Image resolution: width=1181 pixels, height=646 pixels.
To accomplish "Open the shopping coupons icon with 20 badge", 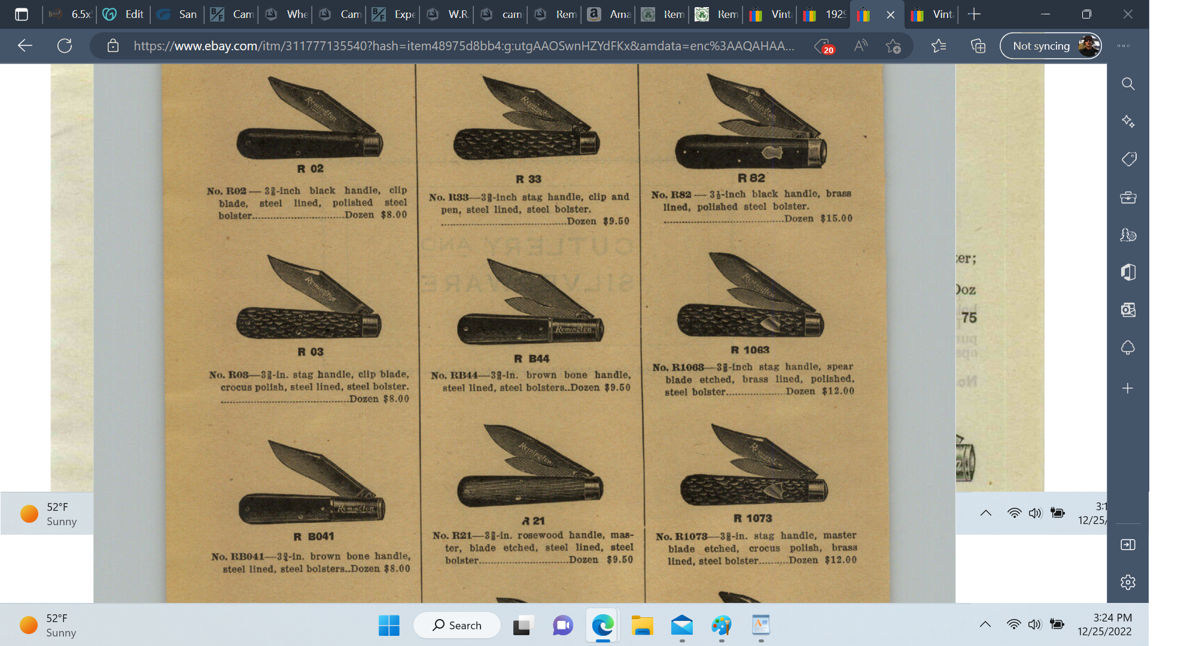I will pyautogui.click(x=824, y=46).
